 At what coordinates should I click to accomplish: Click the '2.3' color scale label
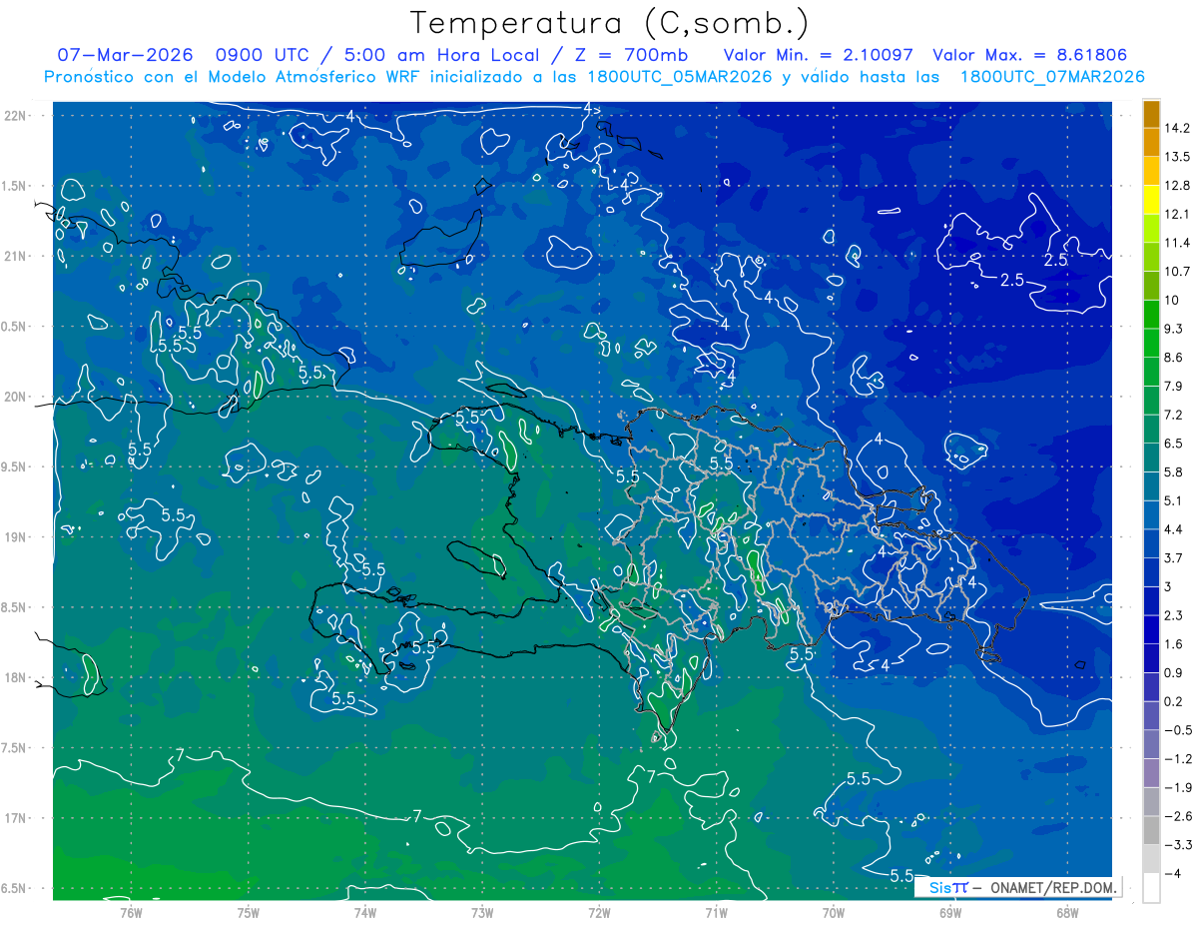(1174, 615)
